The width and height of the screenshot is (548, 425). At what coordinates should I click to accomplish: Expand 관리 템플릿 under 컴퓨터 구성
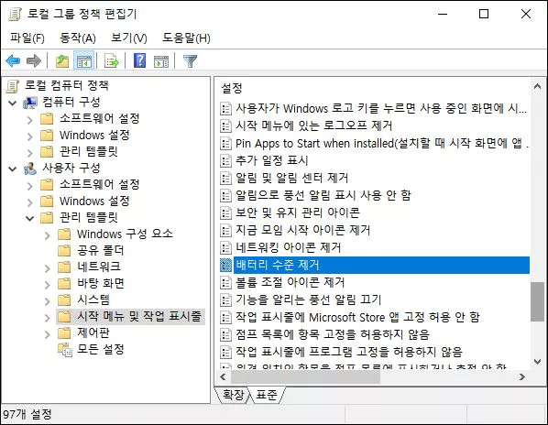pyautogui.click(x=30, y=153)
